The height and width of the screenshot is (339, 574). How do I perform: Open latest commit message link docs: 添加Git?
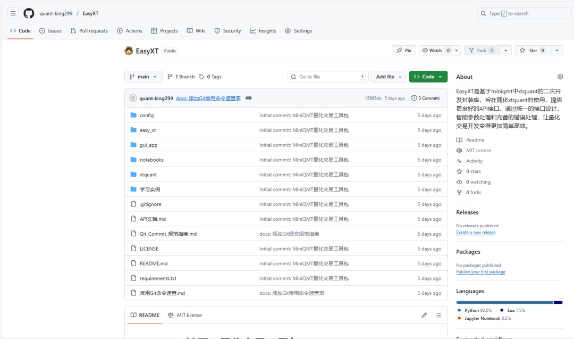tap(208, 98)
